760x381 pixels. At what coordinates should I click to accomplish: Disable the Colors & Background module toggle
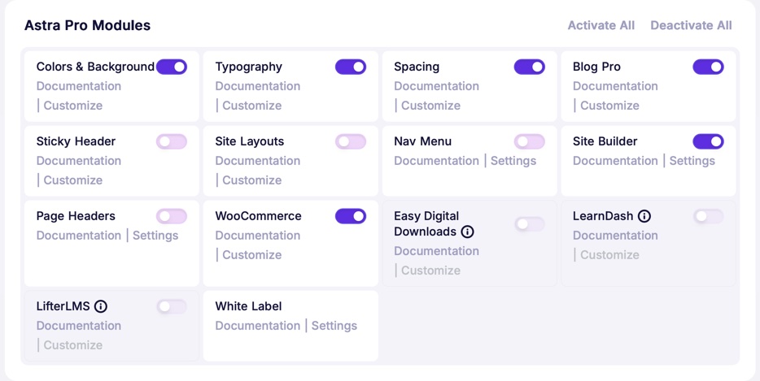172,67
